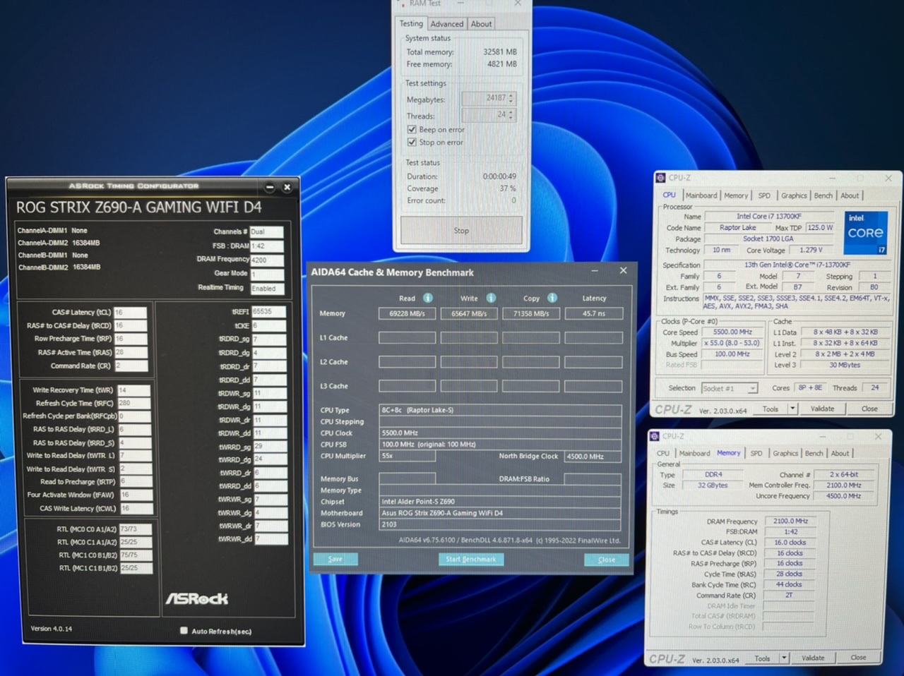Click the Write Recovery Time (tWR) field
This screenshot has width=904, height=676.
[134, 390]
